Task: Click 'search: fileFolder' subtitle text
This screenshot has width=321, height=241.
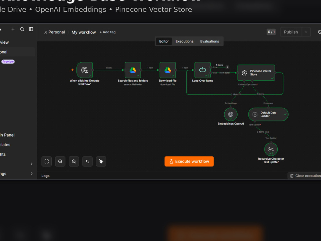Action: click(133, 85)
